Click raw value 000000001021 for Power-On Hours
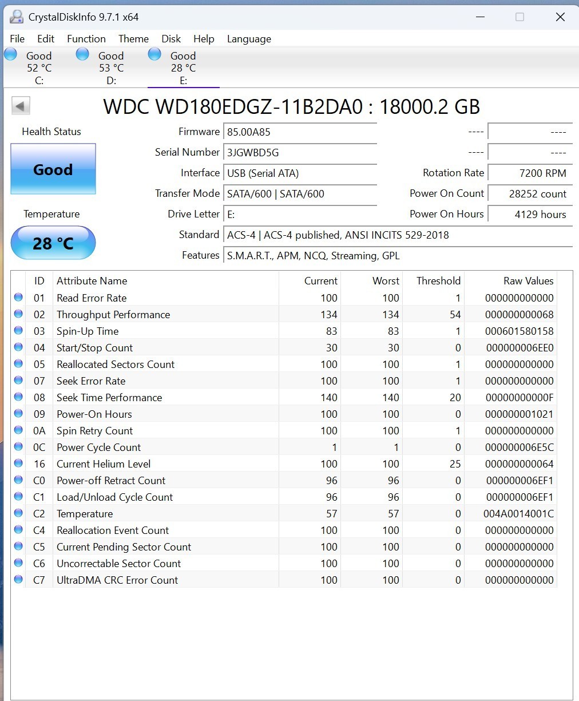579x701 pixels. (x=519, y=414)
